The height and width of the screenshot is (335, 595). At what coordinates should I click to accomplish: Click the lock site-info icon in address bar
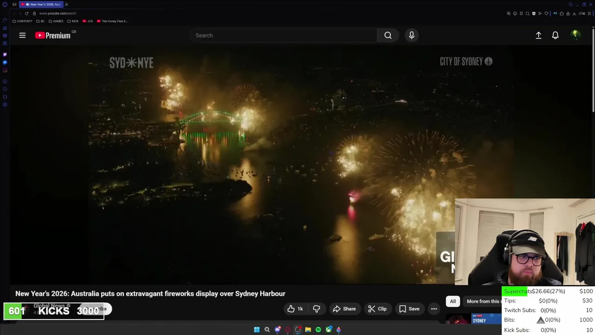pyautogui.click(x=34, y=13)
